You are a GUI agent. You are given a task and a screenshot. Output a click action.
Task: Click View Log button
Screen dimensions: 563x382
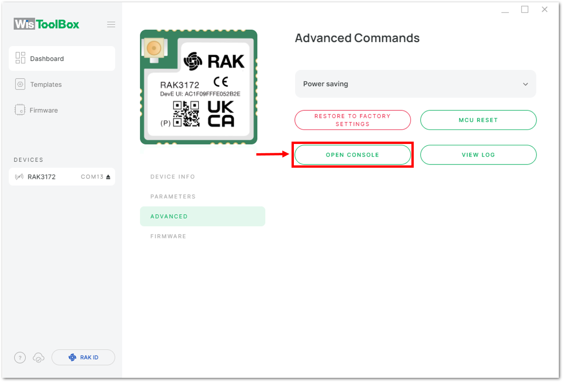click(479, 155)
